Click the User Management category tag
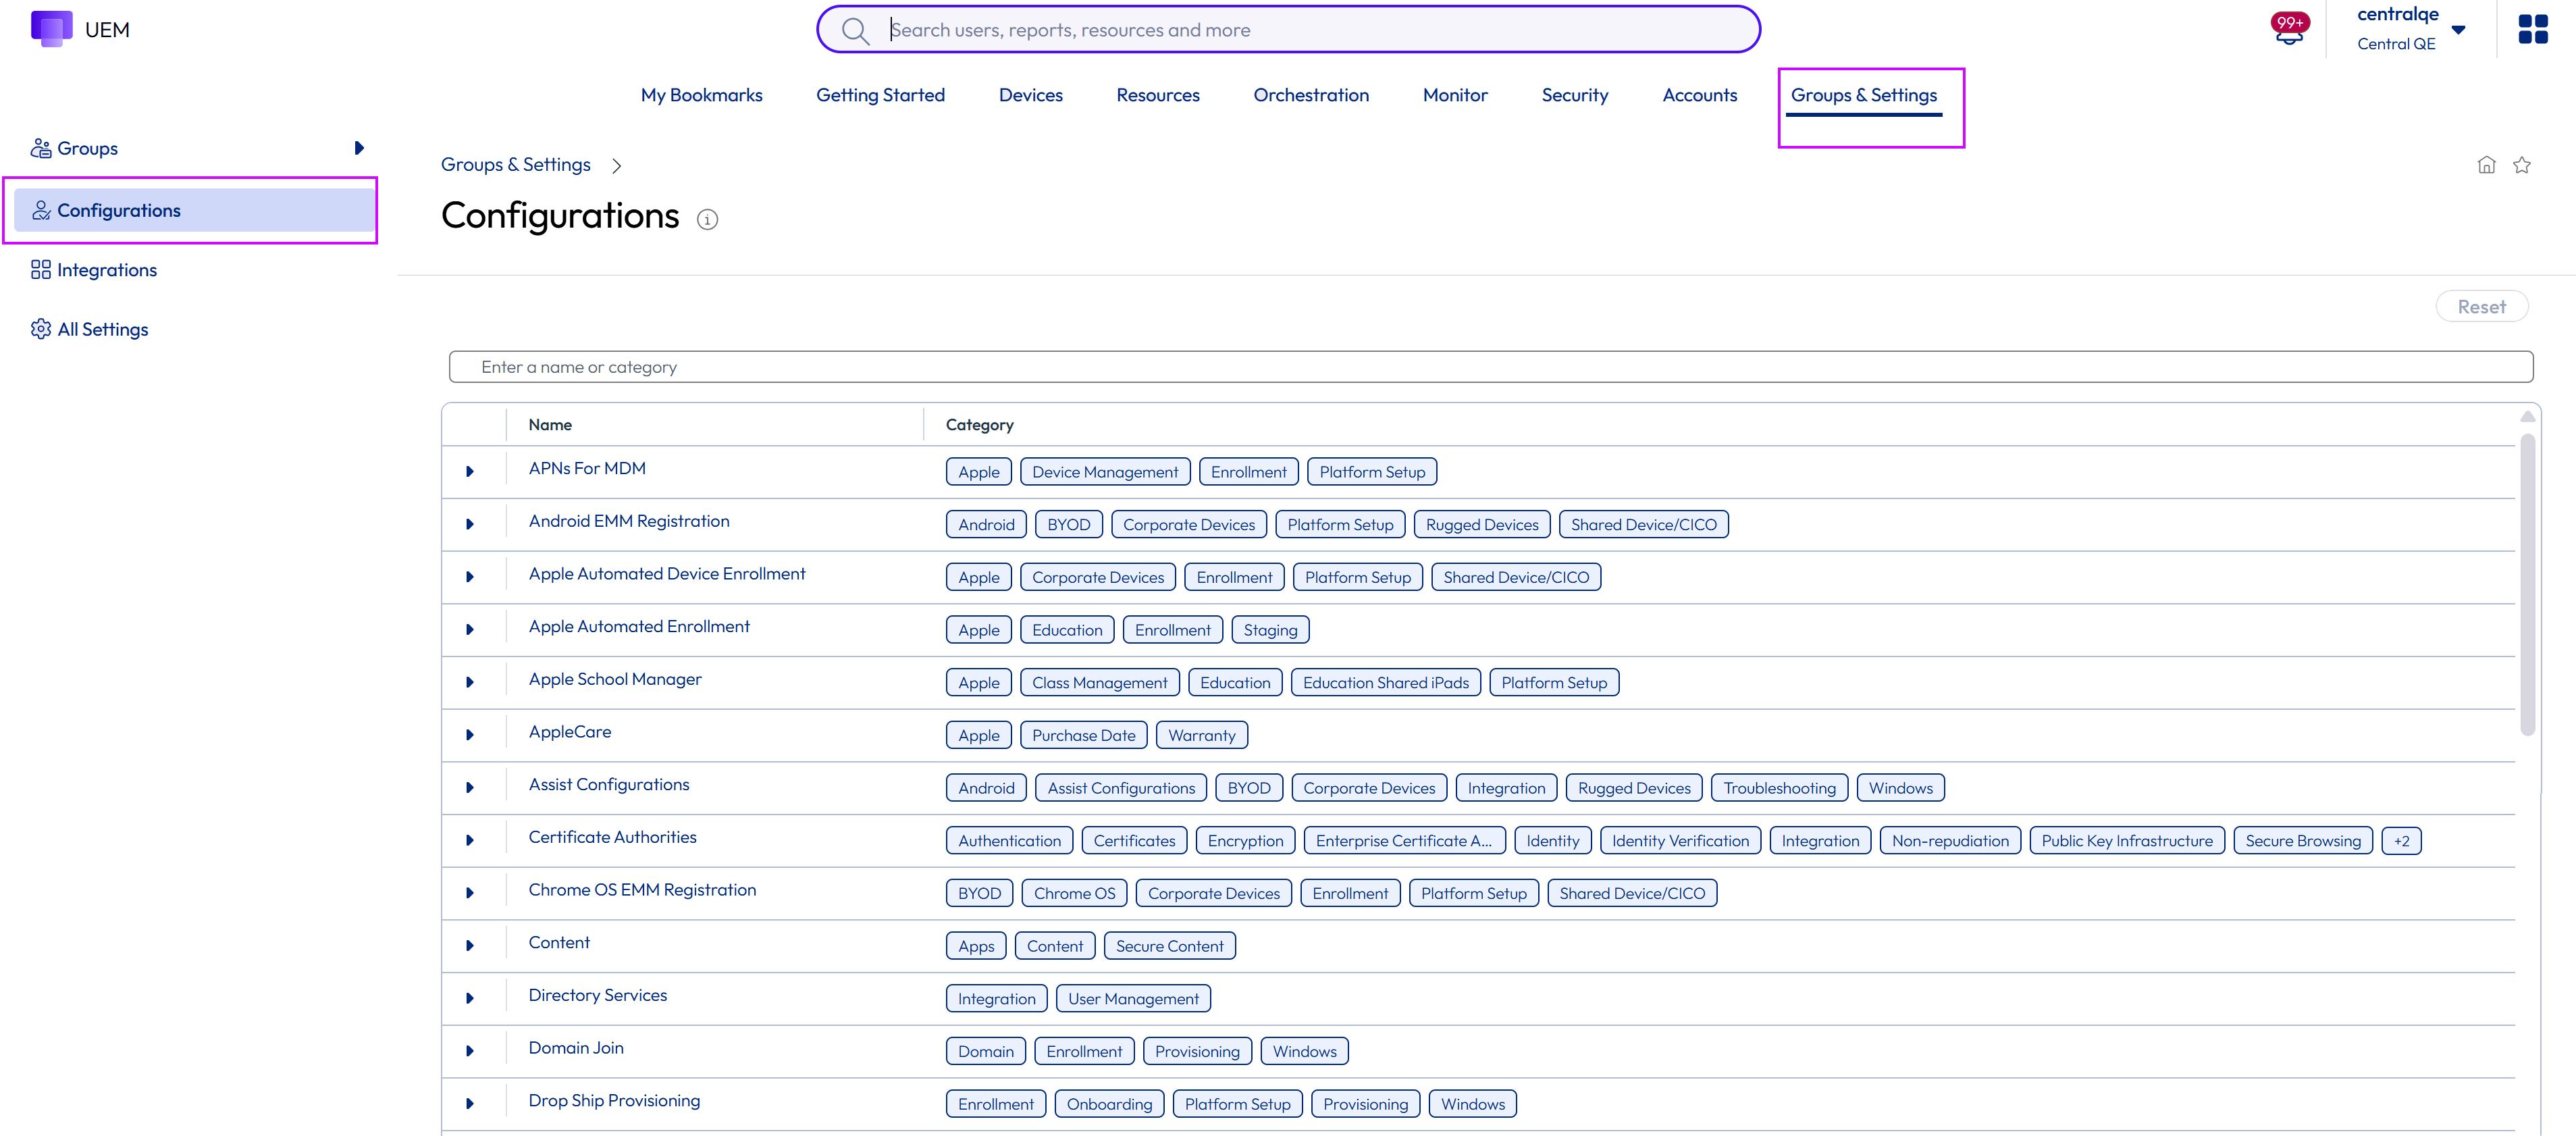Image resolution: width=2576 pixels, height=1136 pixels. (x=1133, y=999)
